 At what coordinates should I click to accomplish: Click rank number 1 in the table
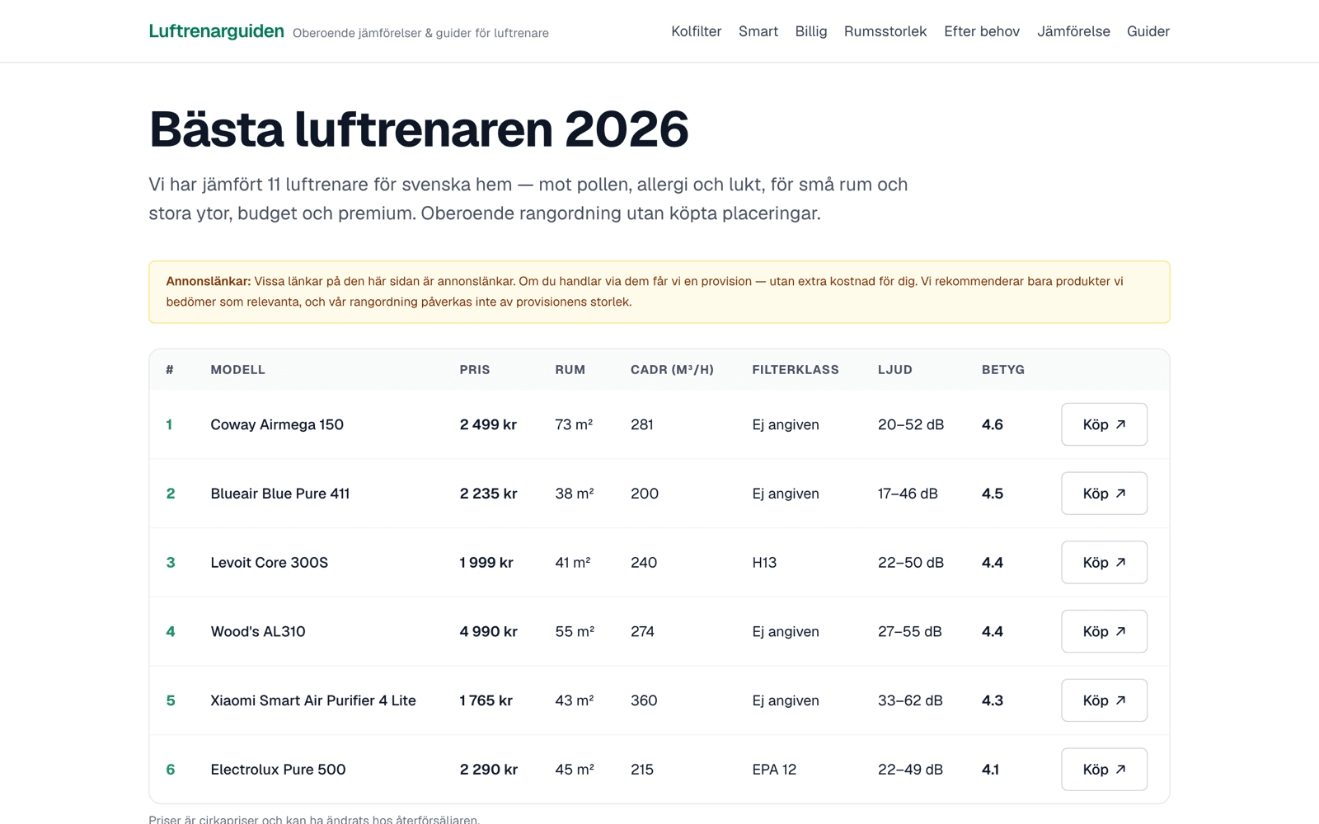(169, 424)
